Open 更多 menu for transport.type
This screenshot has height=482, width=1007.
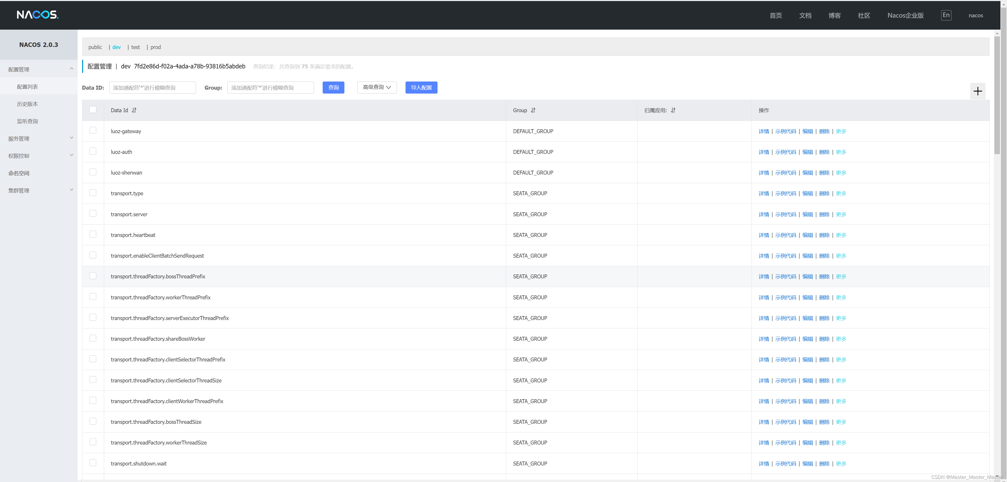841,193
